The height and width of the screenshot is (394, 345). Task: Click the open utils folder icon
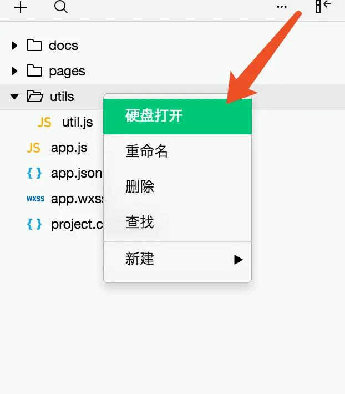34,96
